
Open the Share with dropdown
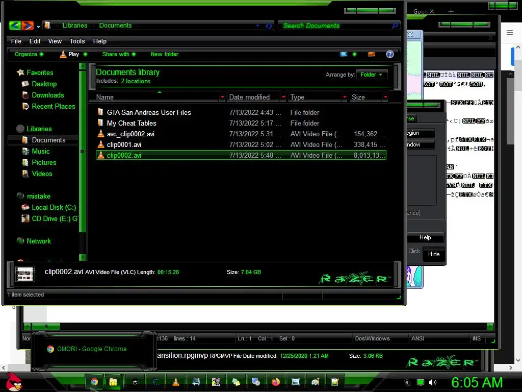(x=119, y=54)
